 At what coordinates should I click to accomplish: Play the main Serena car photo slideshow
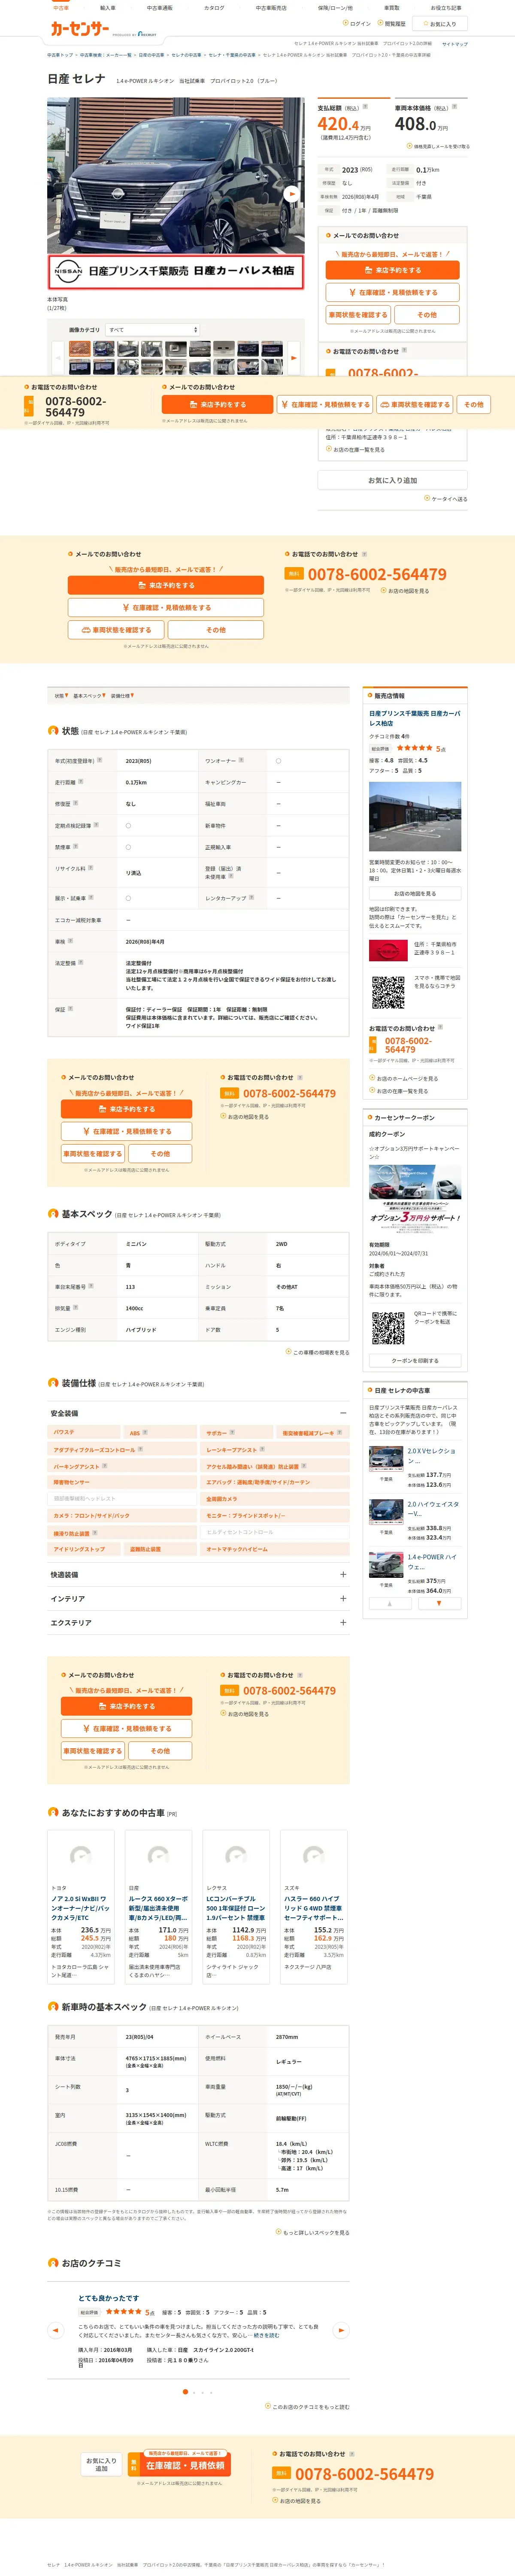(291, 194)
